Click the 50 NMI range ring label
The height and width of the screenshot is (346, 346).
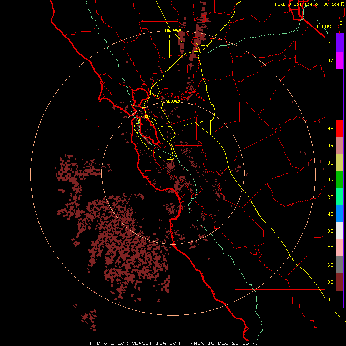(173, 101)
